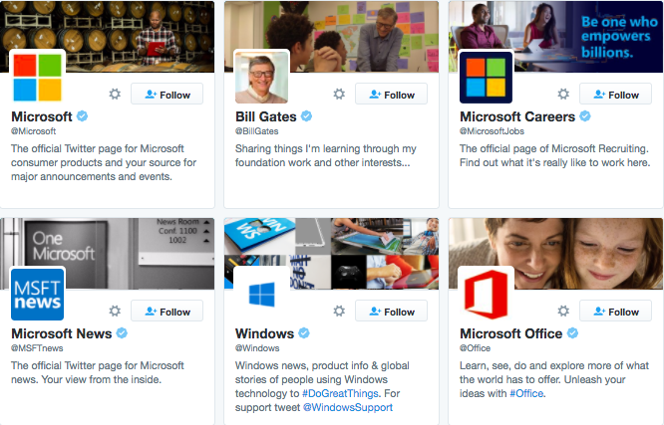
Task: Click the #Office hashtag link
Action: click(x=526, y=393)
